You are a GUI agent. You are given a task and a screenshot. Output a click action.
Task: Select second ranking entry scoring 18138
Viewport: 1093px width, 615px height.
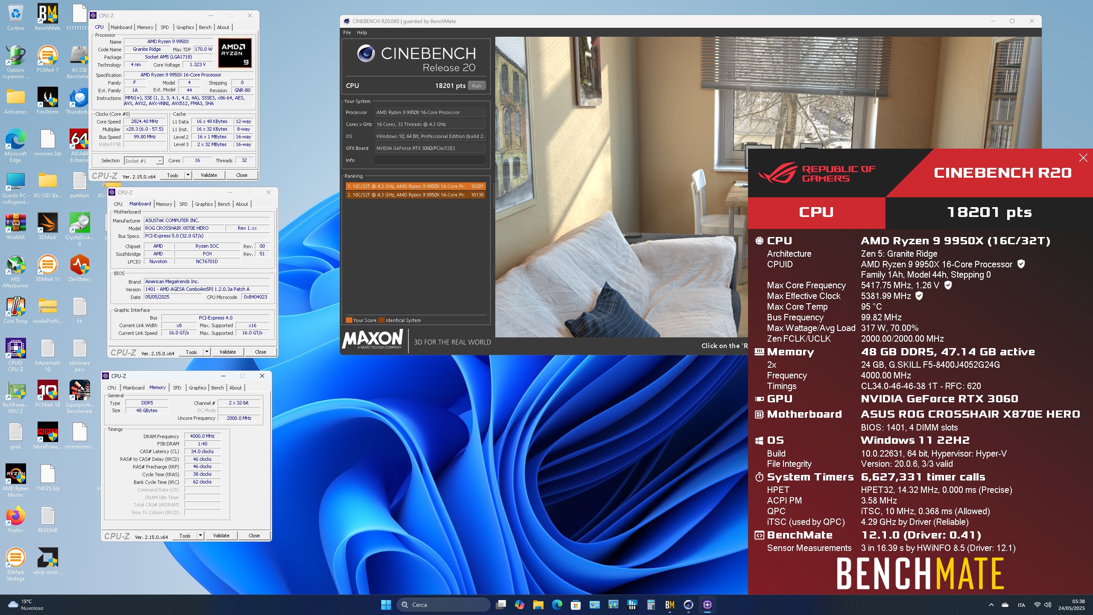415,195
